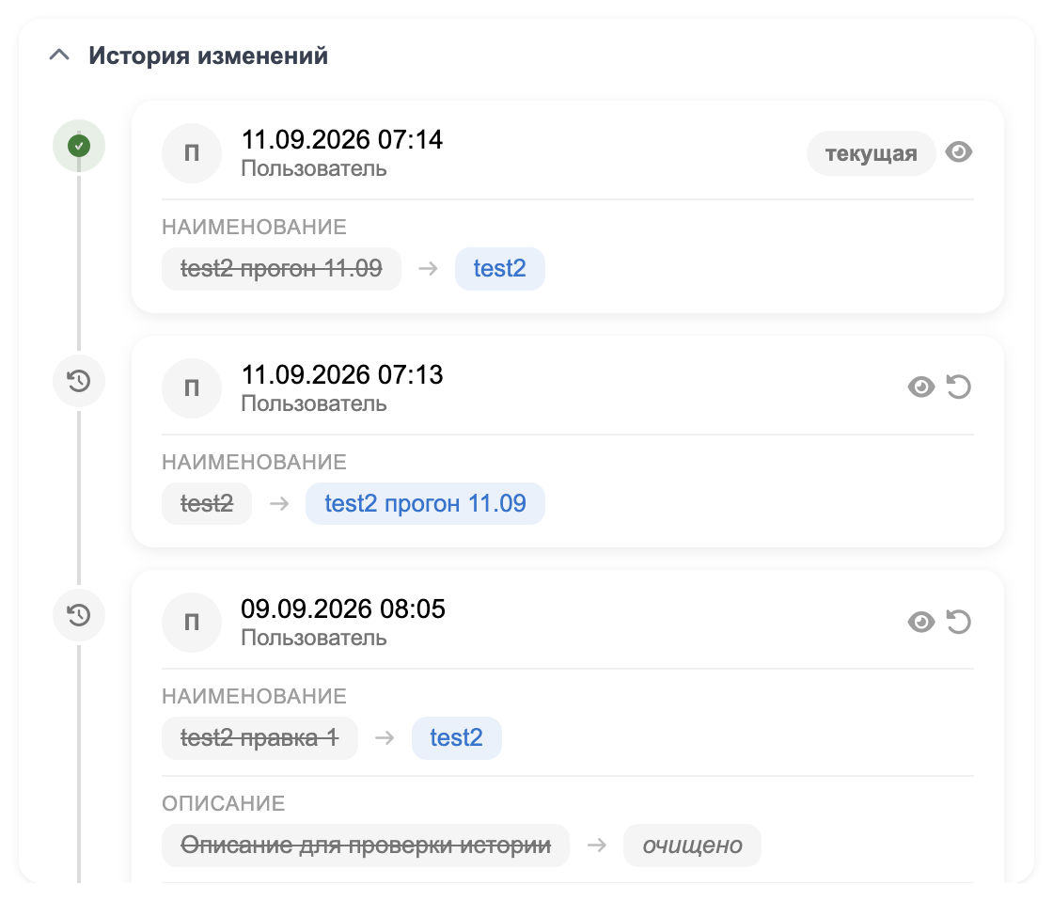Click the timestamp 11.09.2026 07:13
The width and height of the screenshot is (1053, 901).
coord(342,375)
